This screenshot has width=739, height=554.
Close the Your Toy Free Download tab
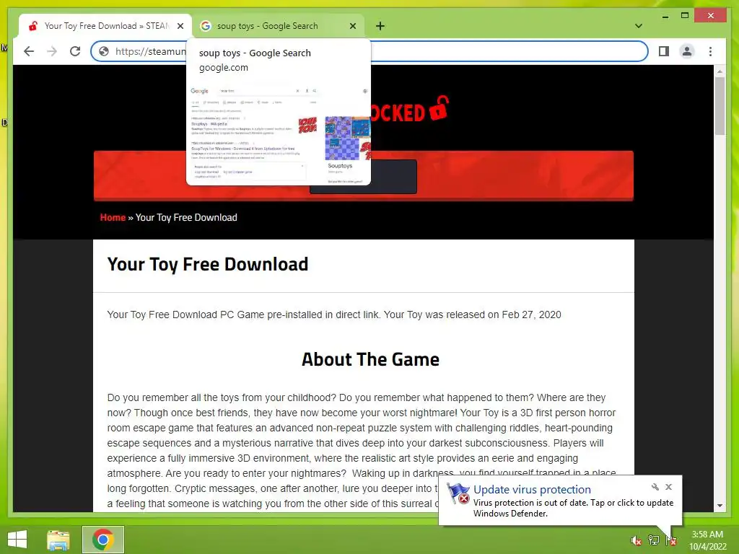(180, 26)
